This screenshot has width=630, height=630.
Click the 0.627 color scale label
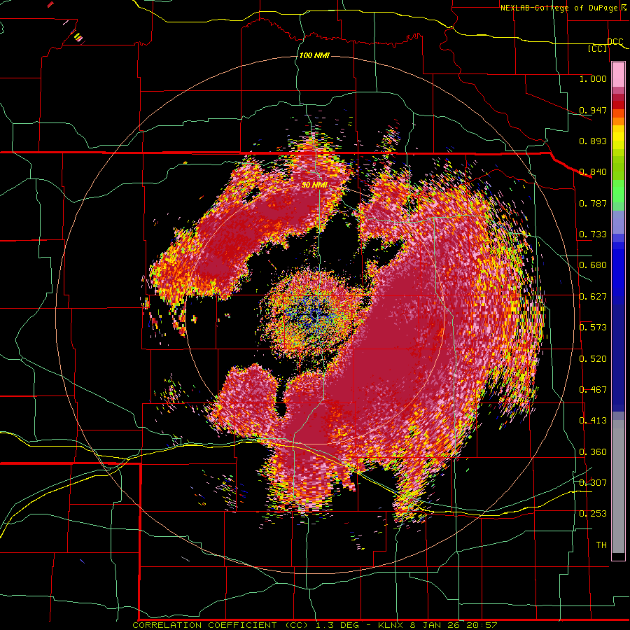click(x=593, y=297)
